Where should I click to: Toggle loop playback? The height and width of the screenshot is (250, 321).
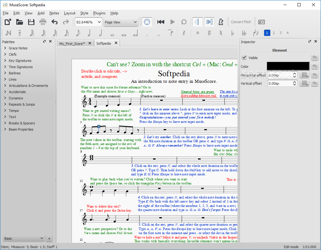[184, 22]
